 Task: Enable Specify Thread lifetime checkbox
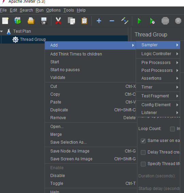coord(143,164)
